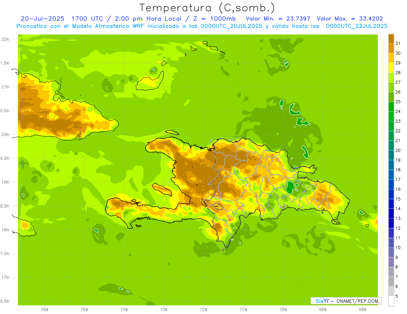Select the legend band between 12 and 13
The height and width of the screenshot is (314, 407).
[x=391, y=223]
